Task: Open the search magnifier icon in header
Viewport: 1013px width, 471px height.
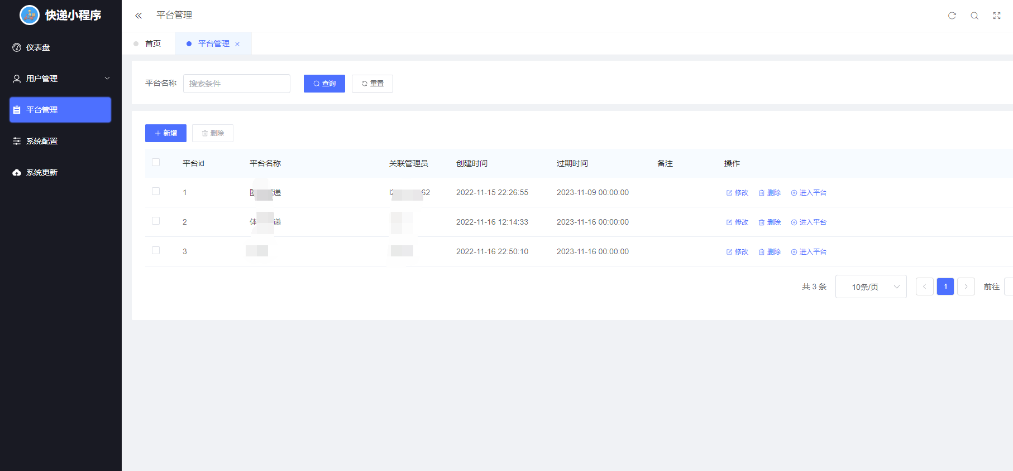Action: (974, 16)
